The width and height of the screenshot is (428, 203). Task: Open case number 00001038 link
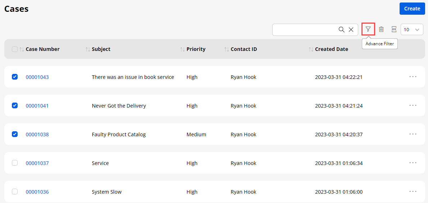click(37, 134)
